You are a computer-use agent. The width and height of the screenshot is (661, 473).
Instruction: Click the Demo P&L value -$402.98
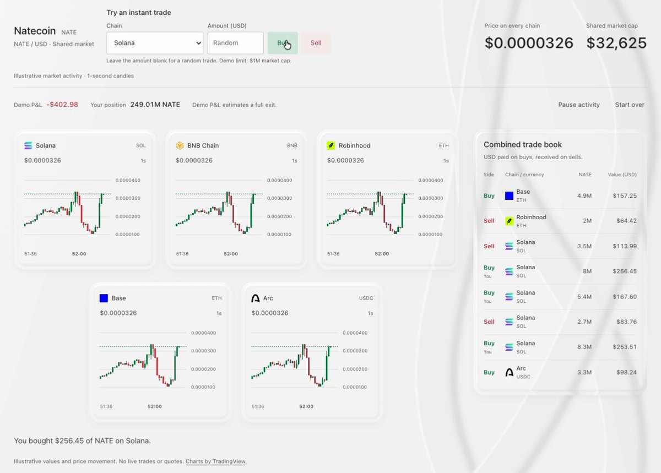[62, 105]
